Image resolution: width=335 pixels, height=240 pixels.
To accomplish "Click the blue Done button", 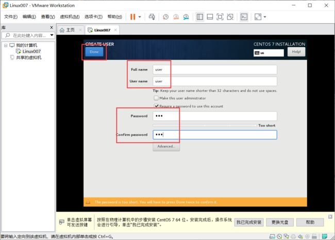I will pyautogui.click(x=94, y=52).
